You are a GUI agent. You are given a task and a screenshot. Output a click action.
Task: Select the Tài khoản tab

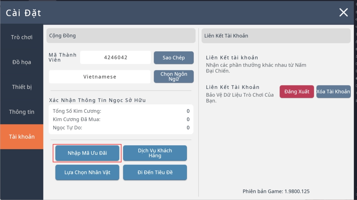click(22, 137)
